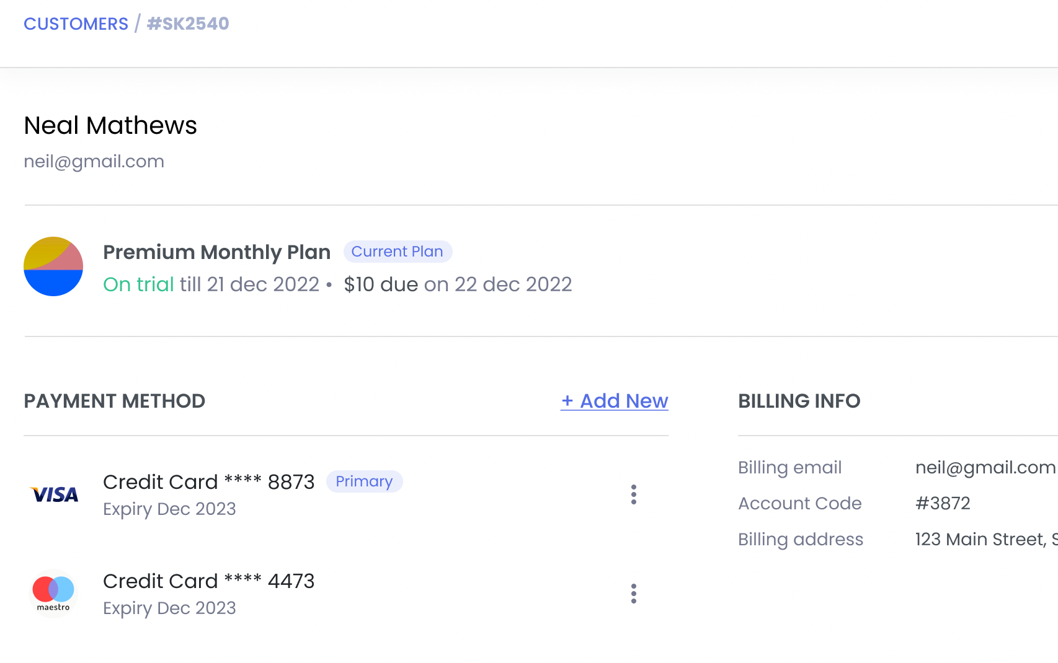Select Credit Card **** 4473 entry
1058x663 pixels.
208,581
